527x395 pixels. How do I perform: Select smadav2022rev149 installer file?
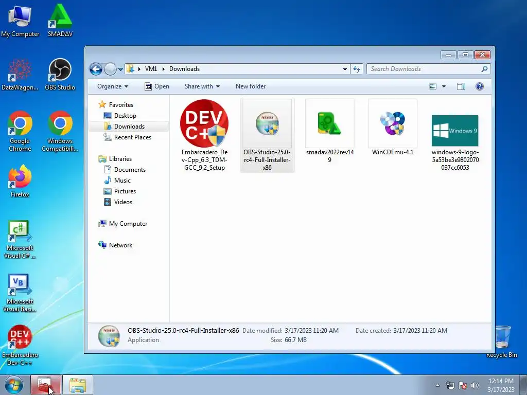point(330,131)
